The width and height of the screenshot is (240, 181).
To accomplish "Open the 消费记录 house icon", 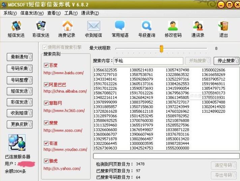I will coord(67,26).
